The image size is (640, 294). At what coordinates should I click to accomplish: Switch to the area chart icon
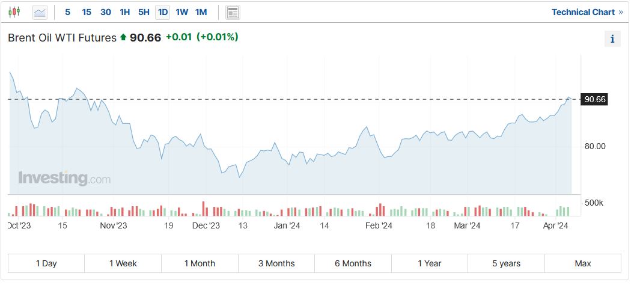(x=40, y=12)
